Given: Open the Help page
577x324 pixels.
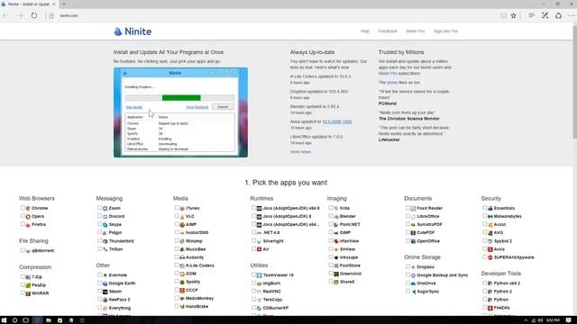Looking at the screenshot, I should (364, 31).
